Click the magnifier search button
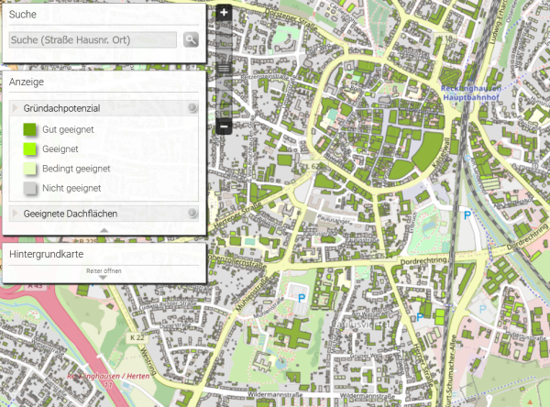 (191, 39)
